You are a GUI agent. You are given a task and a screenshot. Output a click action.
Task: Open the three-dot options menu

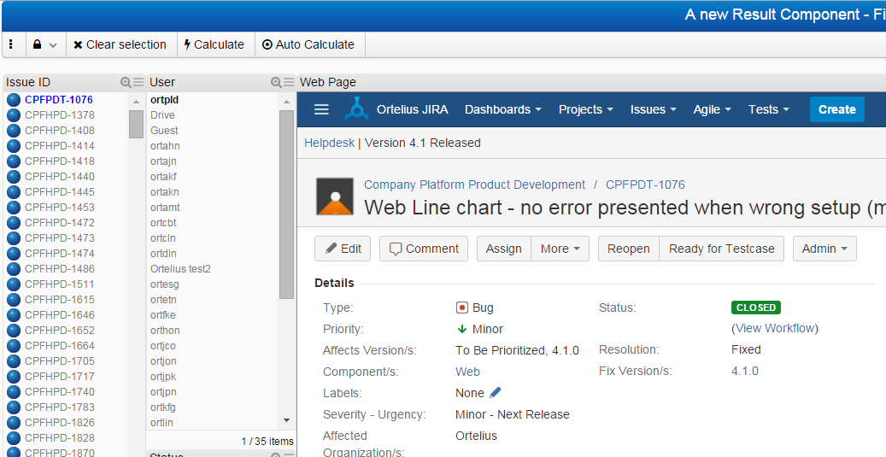coord(11,44)
